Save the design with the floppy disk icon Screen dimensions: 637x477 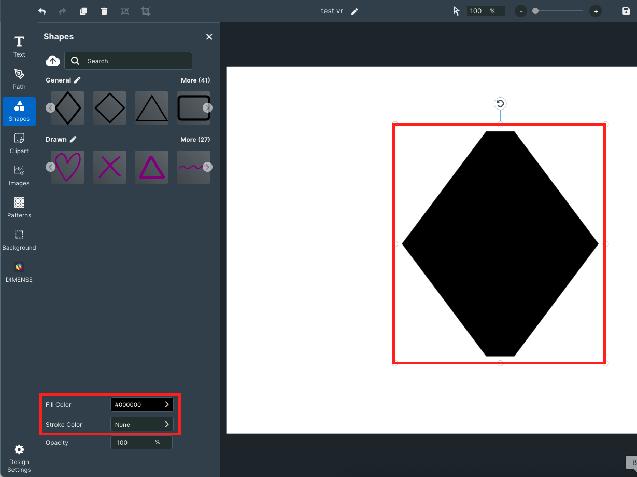coord(626,11)
